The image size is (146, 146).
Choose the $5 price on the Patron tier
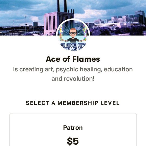73,141
